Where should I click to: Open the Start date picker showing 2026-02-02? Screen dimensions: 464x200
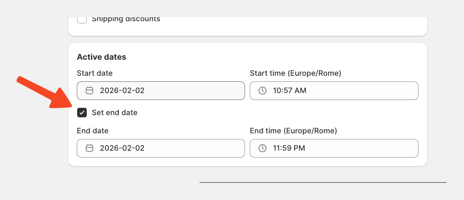tap(160, 90)
